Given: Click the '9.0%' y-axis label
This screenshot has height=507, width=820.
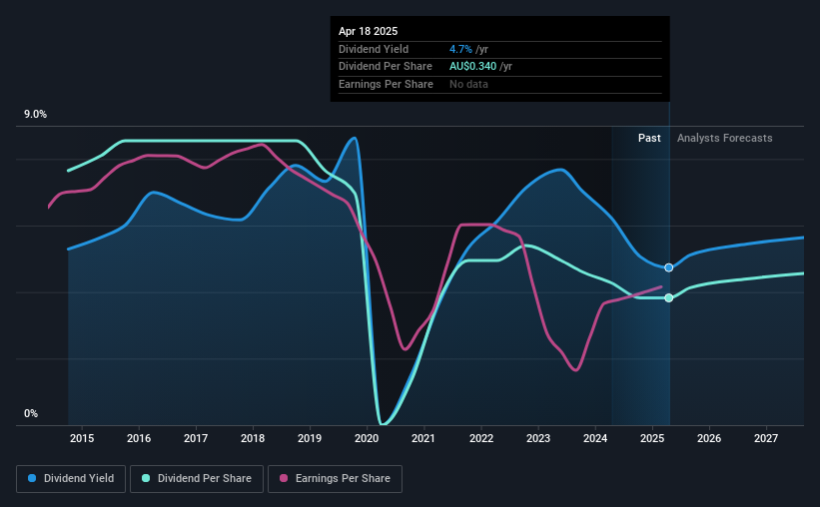Looking at the screenshot, I should 35,115.
